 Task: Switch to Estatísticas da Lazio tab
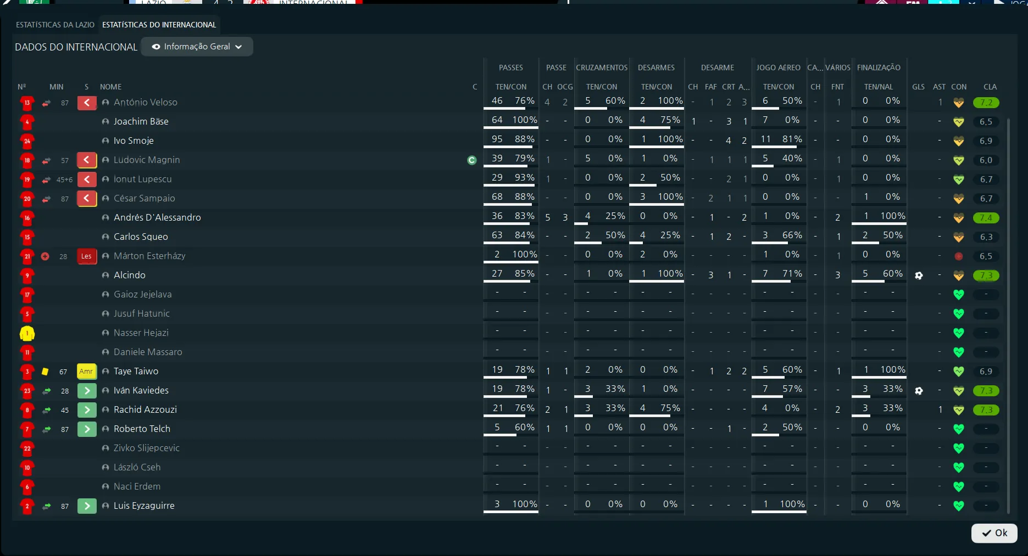point(55,25)
